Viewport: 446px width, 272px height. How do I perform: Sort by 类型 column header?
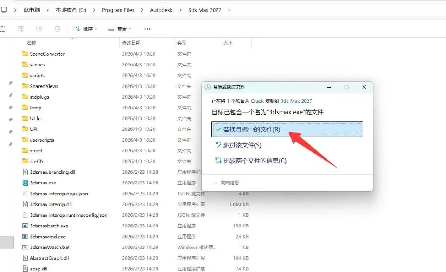182,43
